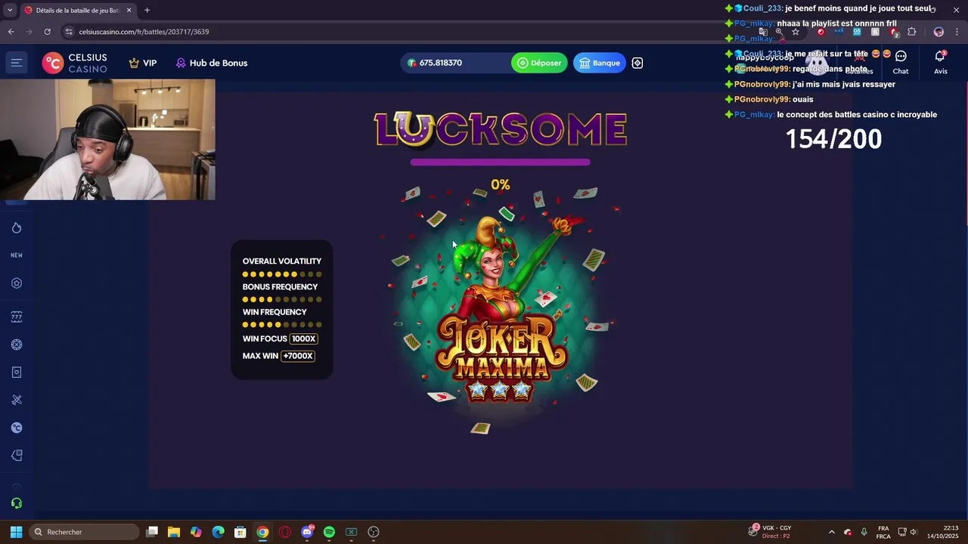Screen dimensions: 968x544
Task: Click the Déposer deposit button
Action: pos(539,63)
